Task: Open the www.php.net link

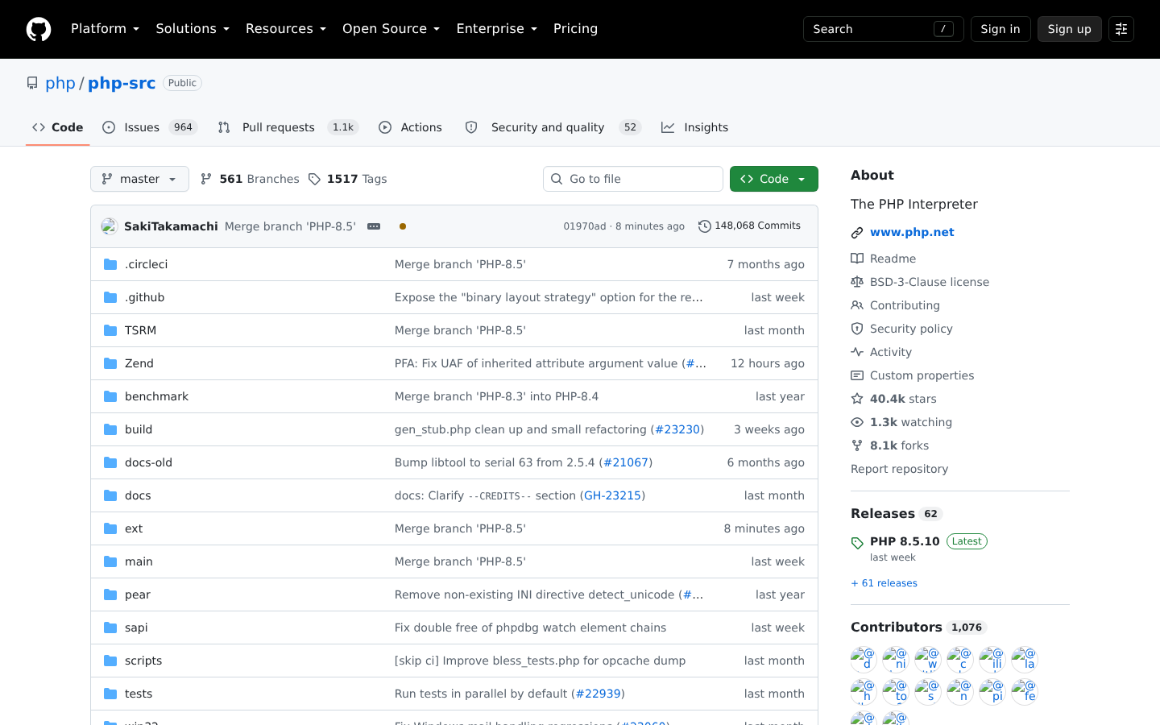Action: 912,232
